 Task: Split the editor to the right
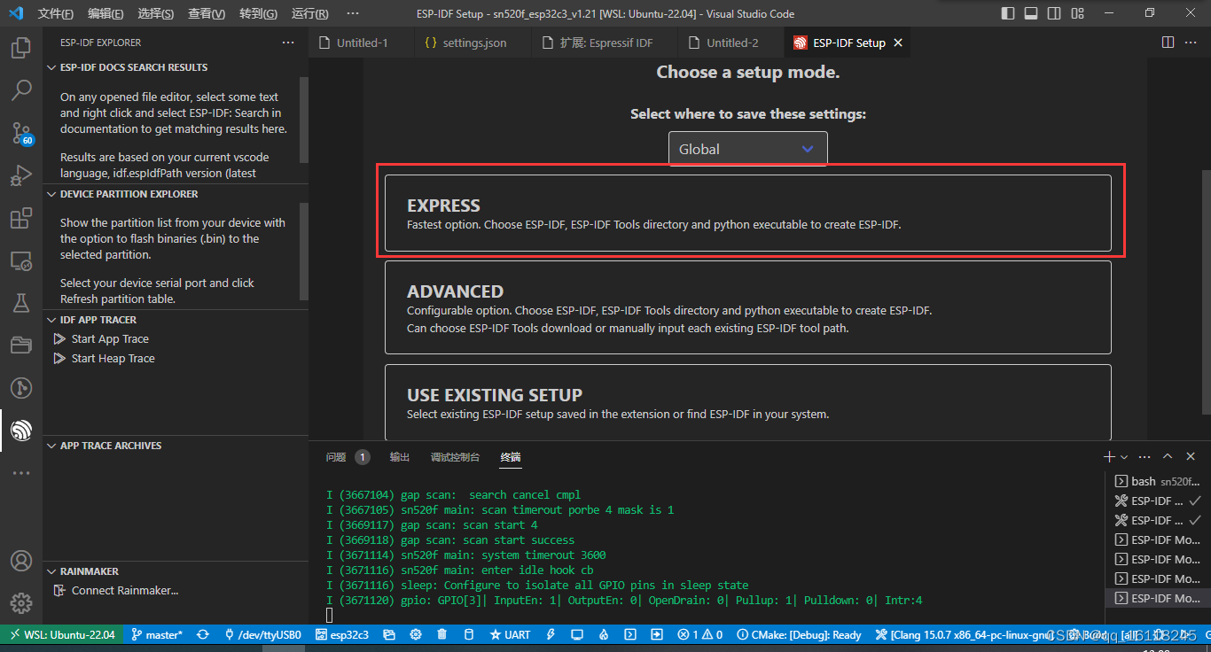[x=1168, y=43]
